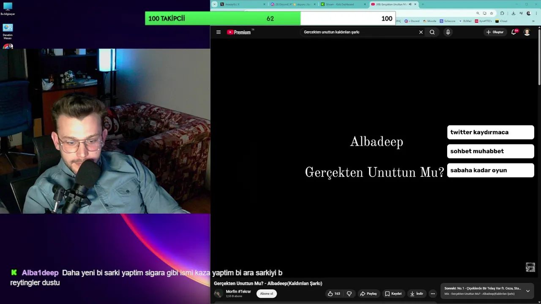The height and width of the screenshot is (304, 541).
Task: Open a new browser tab
Action: coord(423,4)
